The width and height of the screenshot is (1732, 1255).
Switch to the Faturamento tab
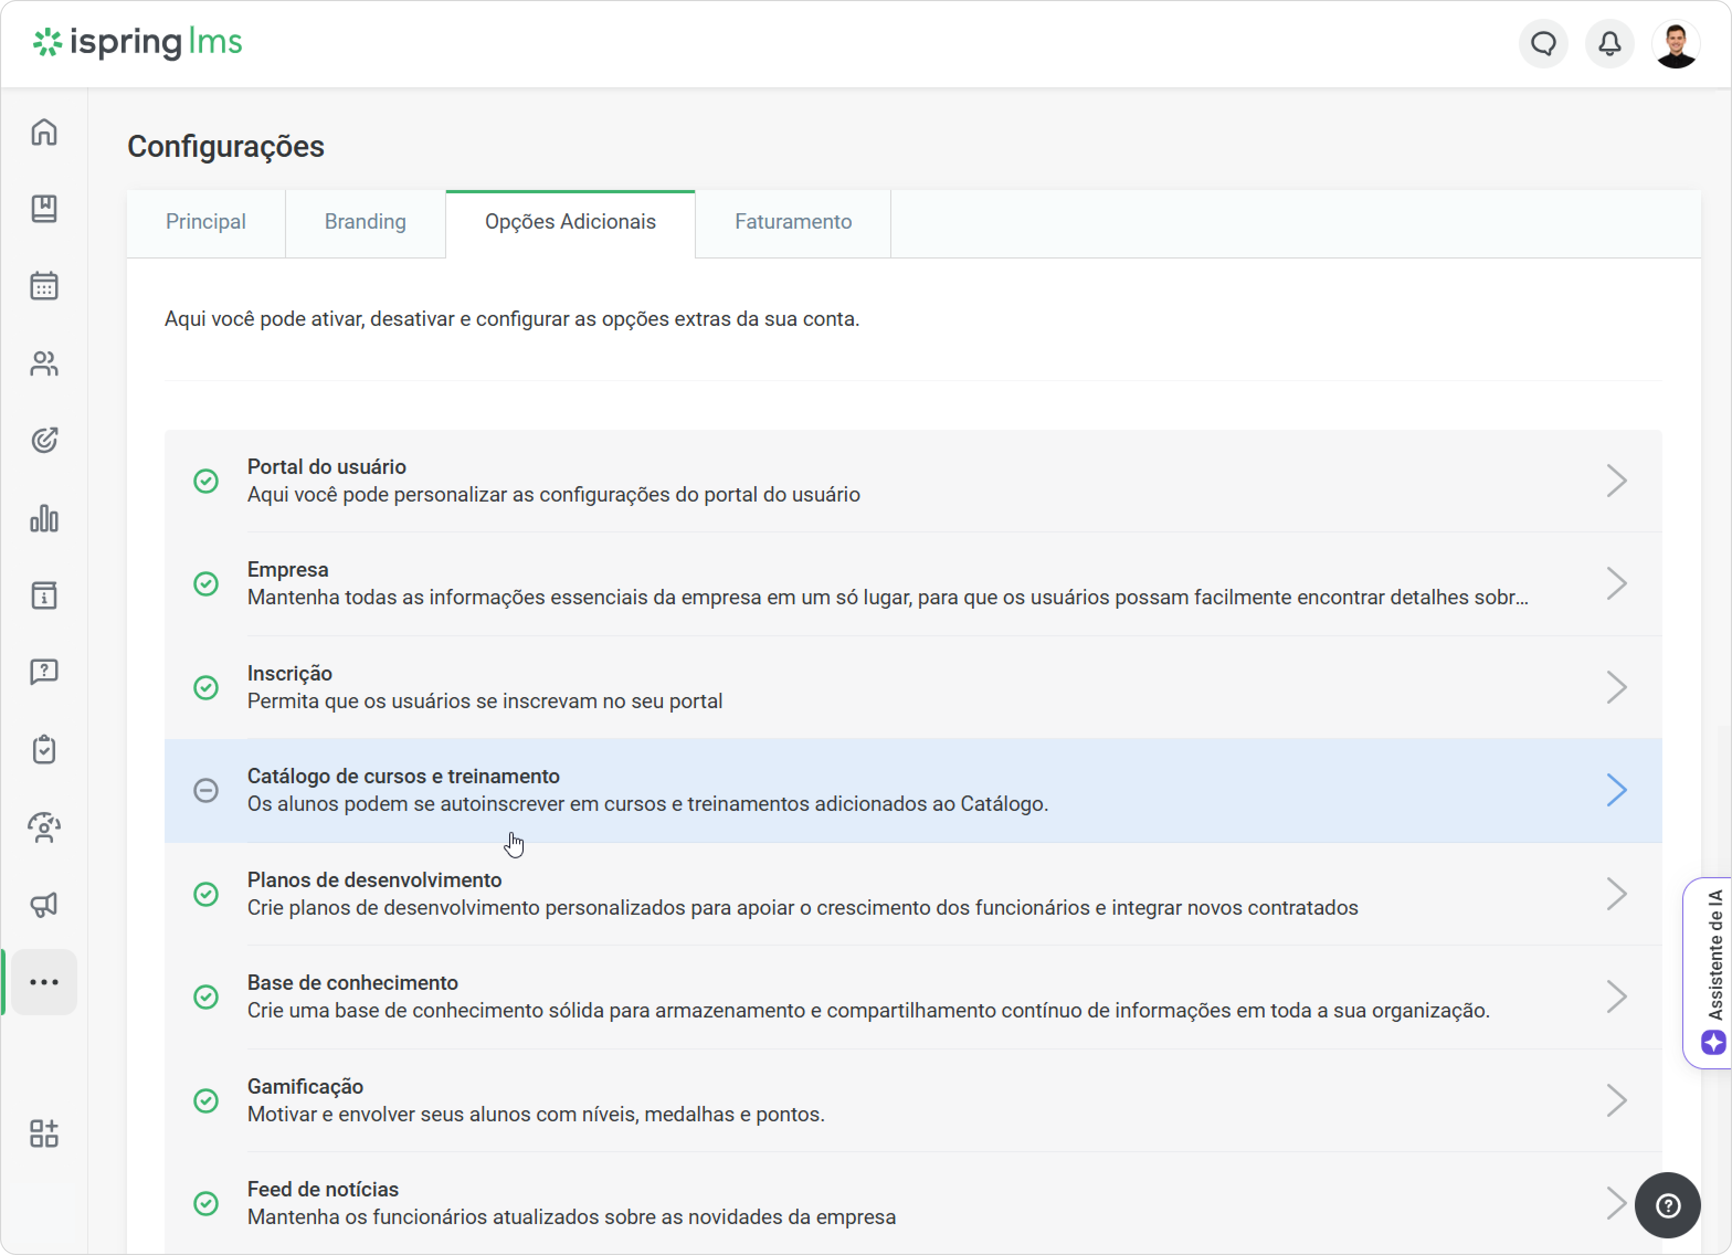[793, 222]
